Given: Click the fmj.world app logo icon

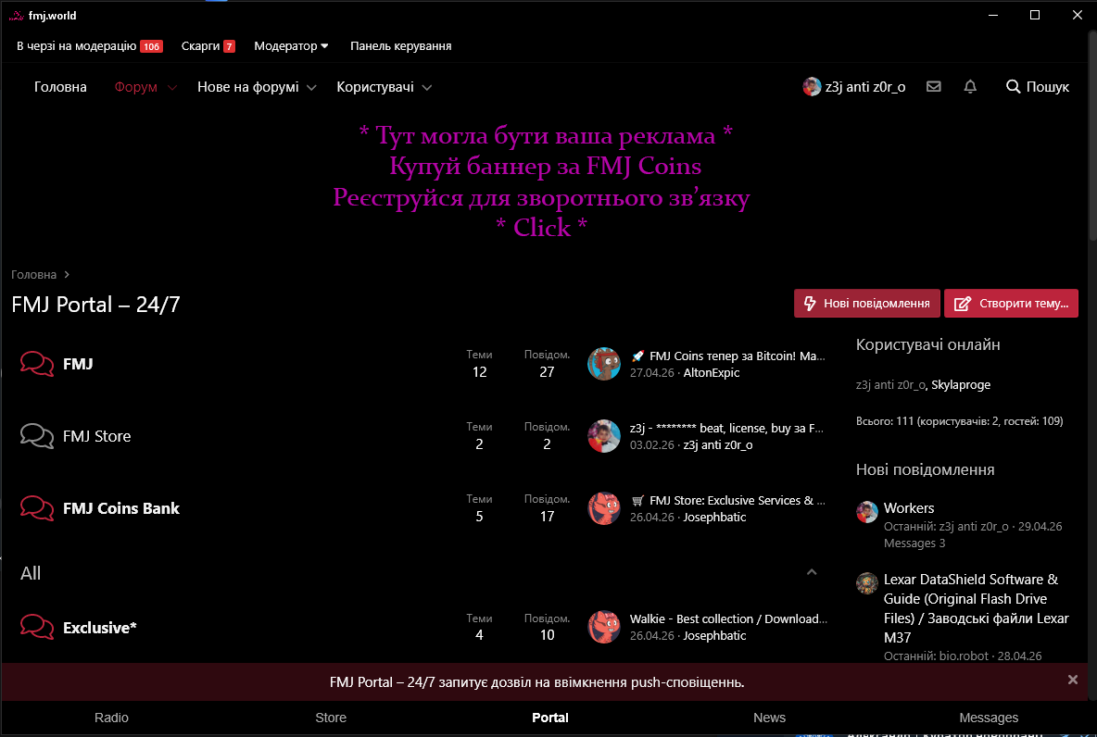Looking at the screenshot, I should tap(16, 16).
